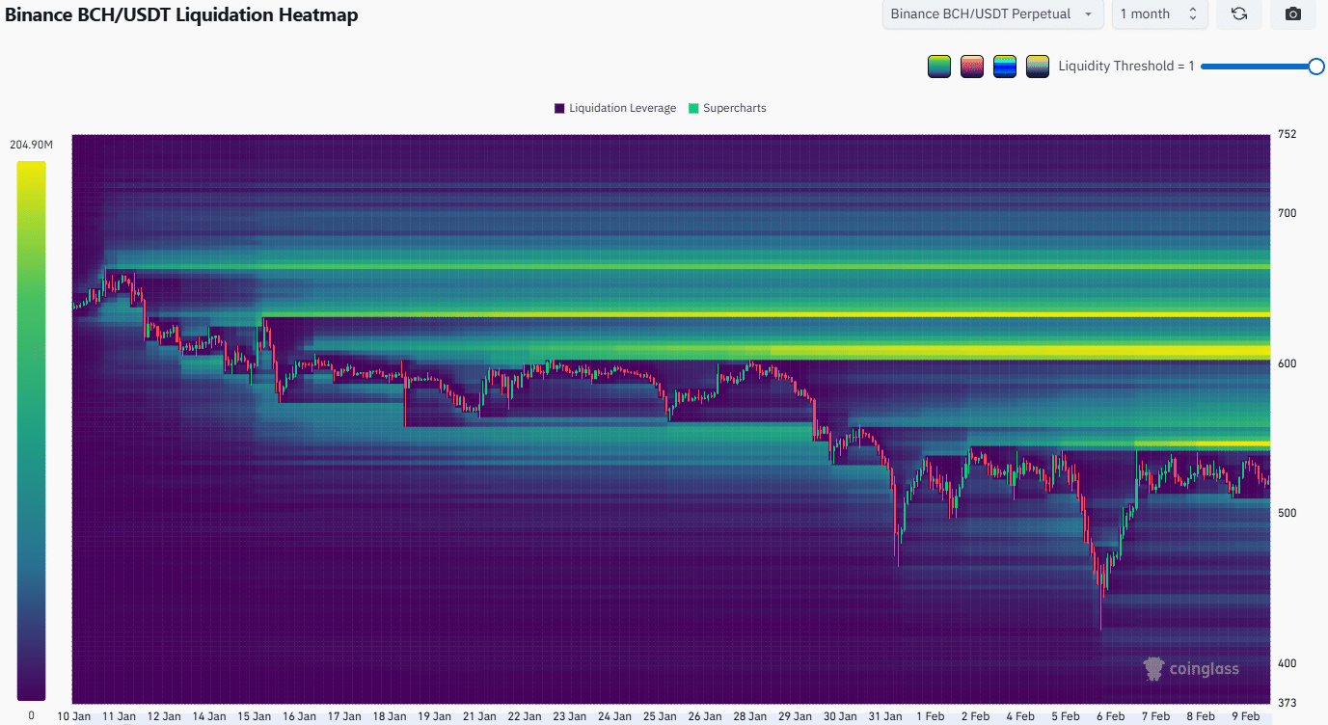The height and width of the screenshot is (725, 1328).
Task: Select the blue-striped rainbow color theme
Action: click(x=1005, y=67)
